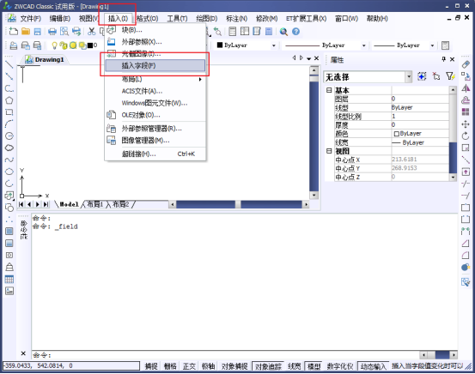Click the 捕捉 snap status button

click(x=151, y=366)
